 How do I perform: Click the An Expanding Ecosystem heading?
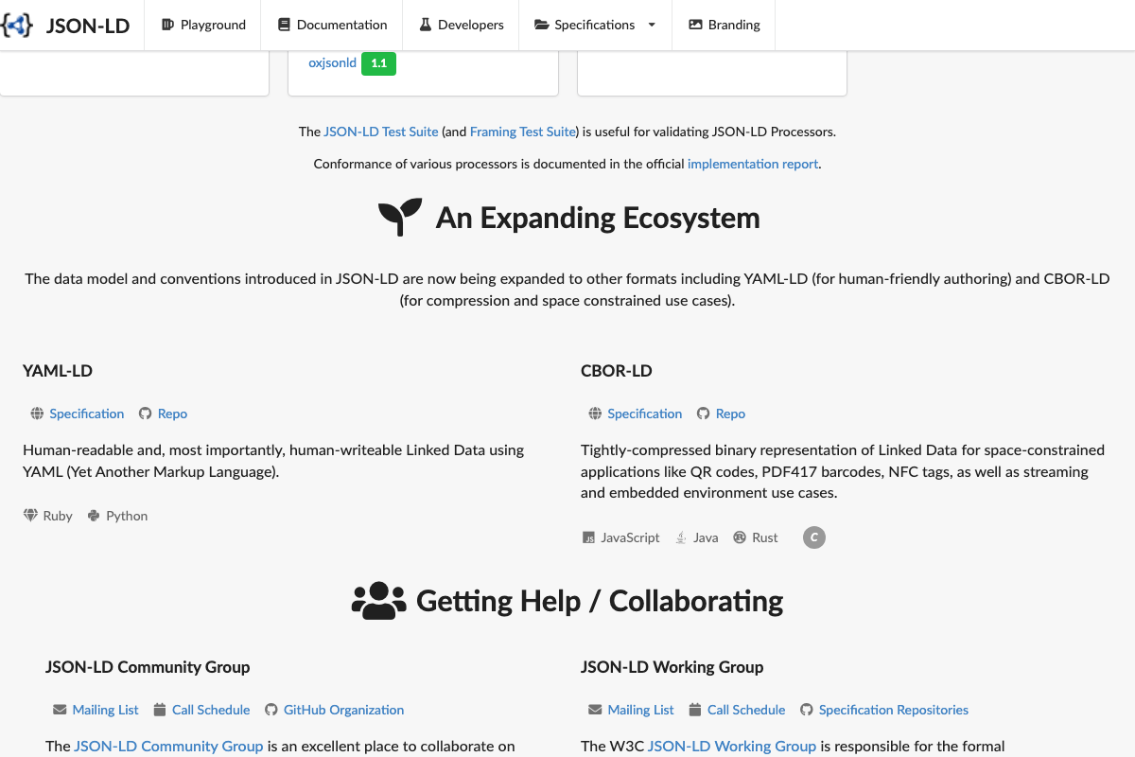point(598,218)
